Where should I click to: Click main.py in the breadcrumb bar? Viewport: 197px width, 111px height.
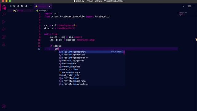coord(43,10)
